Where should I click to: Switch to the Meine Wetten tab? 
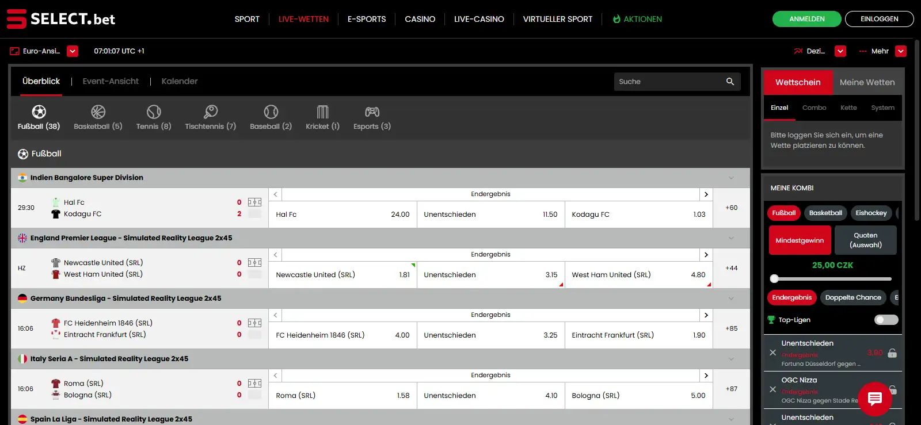tap(867, 82)
